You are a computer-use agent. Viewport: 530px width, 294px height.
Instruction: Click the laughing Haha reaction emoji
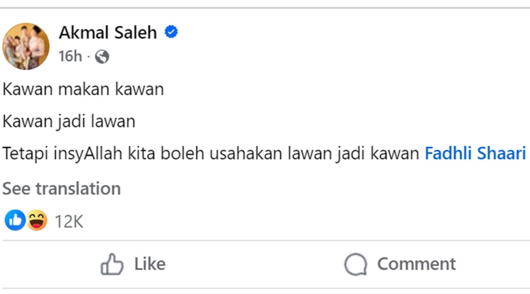click(37, 220)
